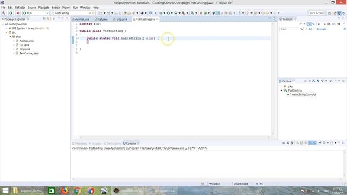Open the Run launch mode combo box
347x195 pixels.
coord(36,13)
